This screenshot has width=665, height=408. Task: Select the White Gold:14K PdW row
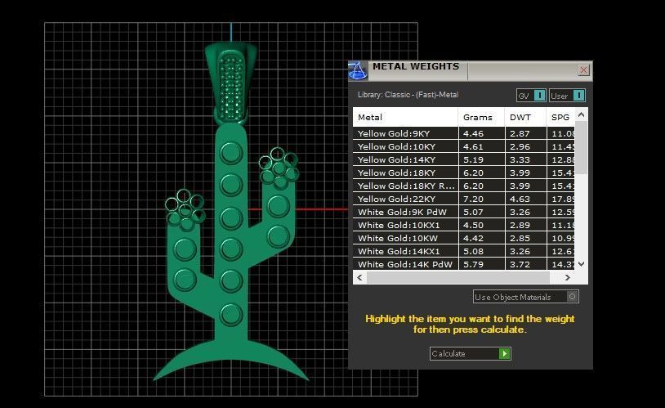464,264
